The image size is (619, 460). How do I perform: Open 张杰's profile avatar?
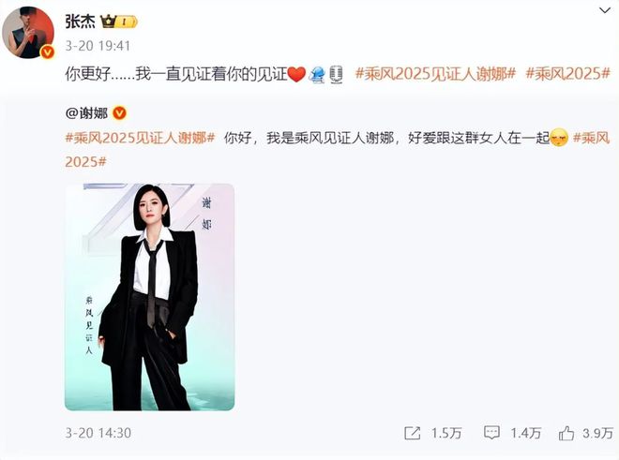(x=27, y=33)
